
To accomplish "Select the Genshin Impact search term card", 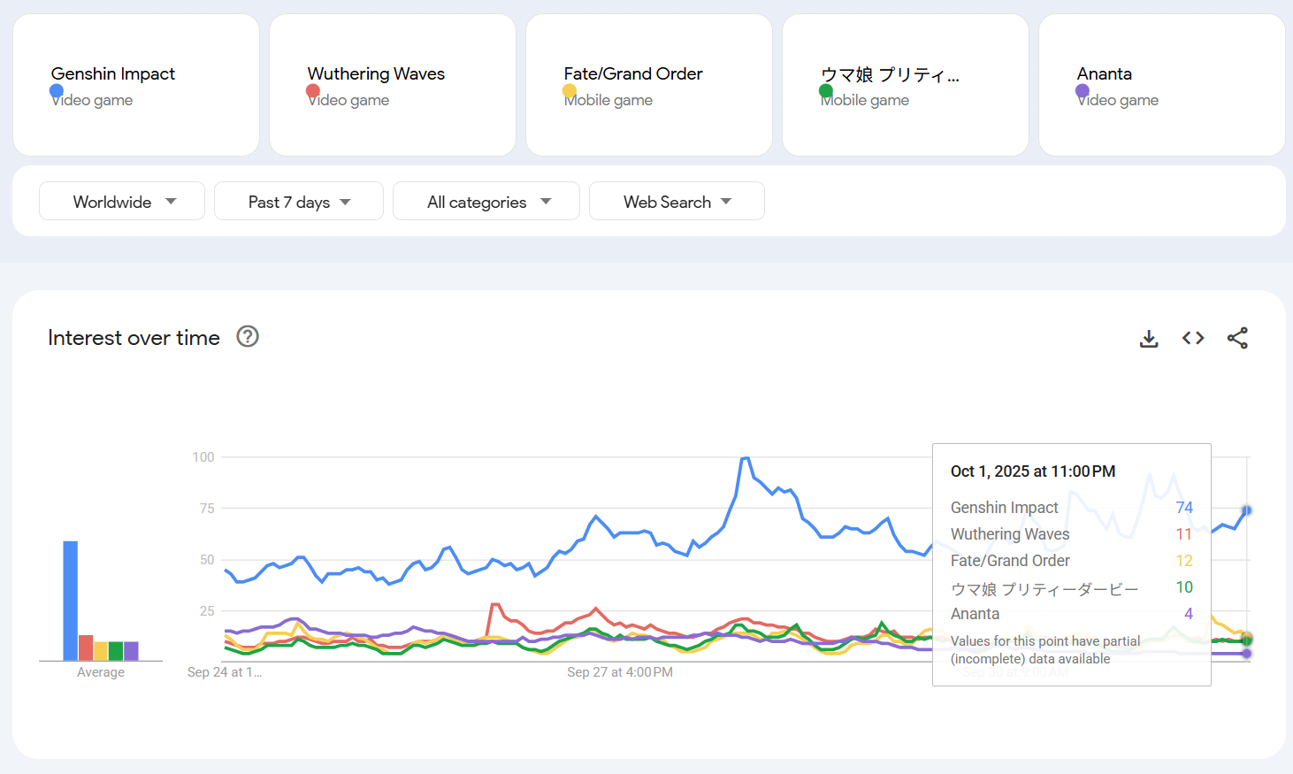I will point(136,85).
